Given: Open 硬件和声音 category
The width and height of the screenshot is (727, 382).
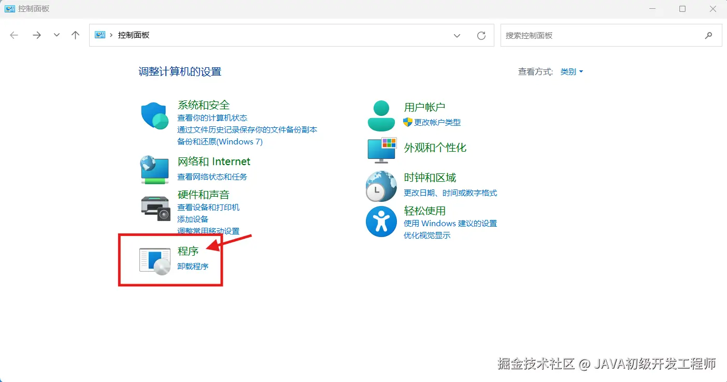Looking at the screenshot, I should [x=204, y=195].
